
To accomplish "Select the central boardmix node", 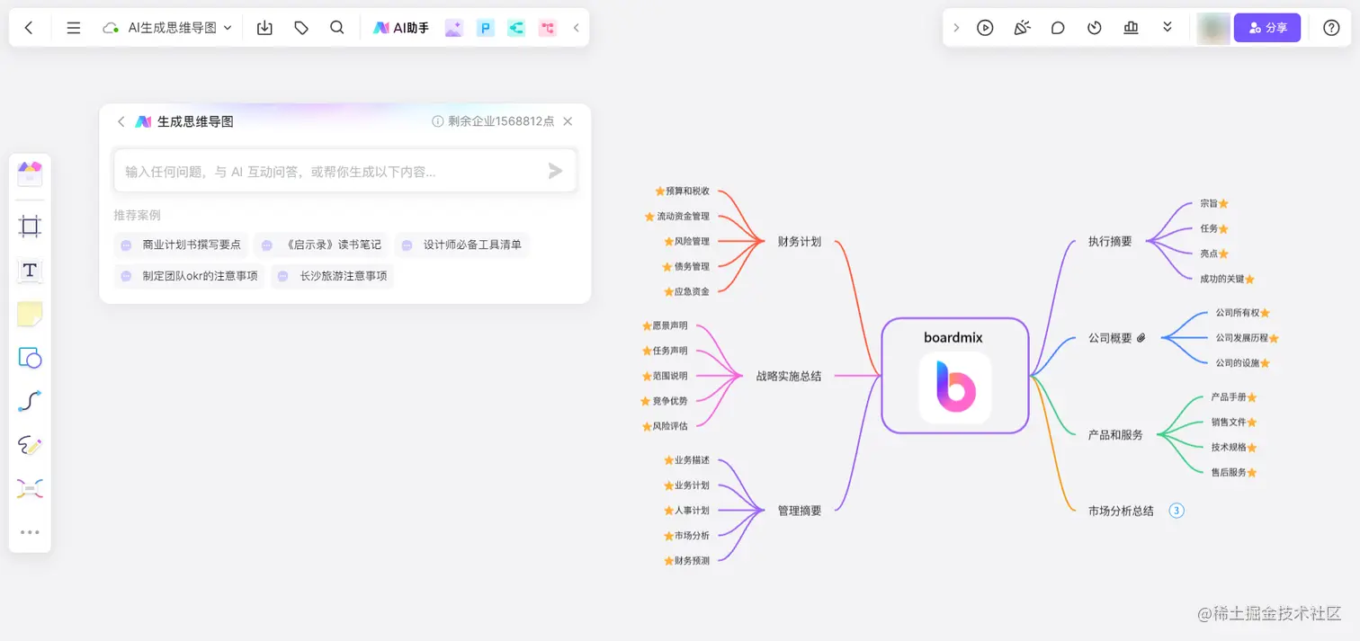I will [955, 376].
